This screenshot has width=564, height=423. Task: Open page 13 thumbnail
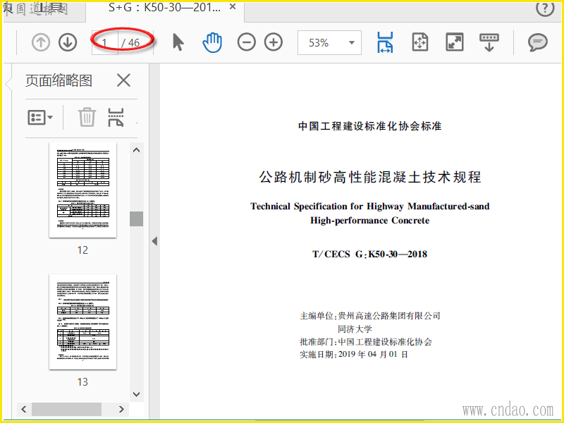[x=82, y=321]
